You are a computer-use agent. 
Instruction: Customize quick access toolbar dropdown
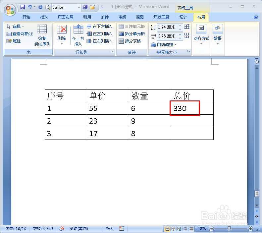pyautogui.click(x=102, y=7)
